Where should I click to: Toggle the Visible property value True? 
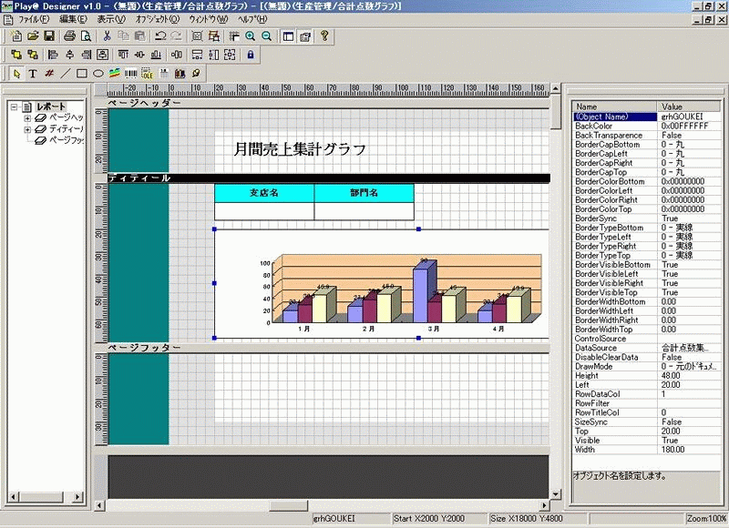[x=690, y=438]
